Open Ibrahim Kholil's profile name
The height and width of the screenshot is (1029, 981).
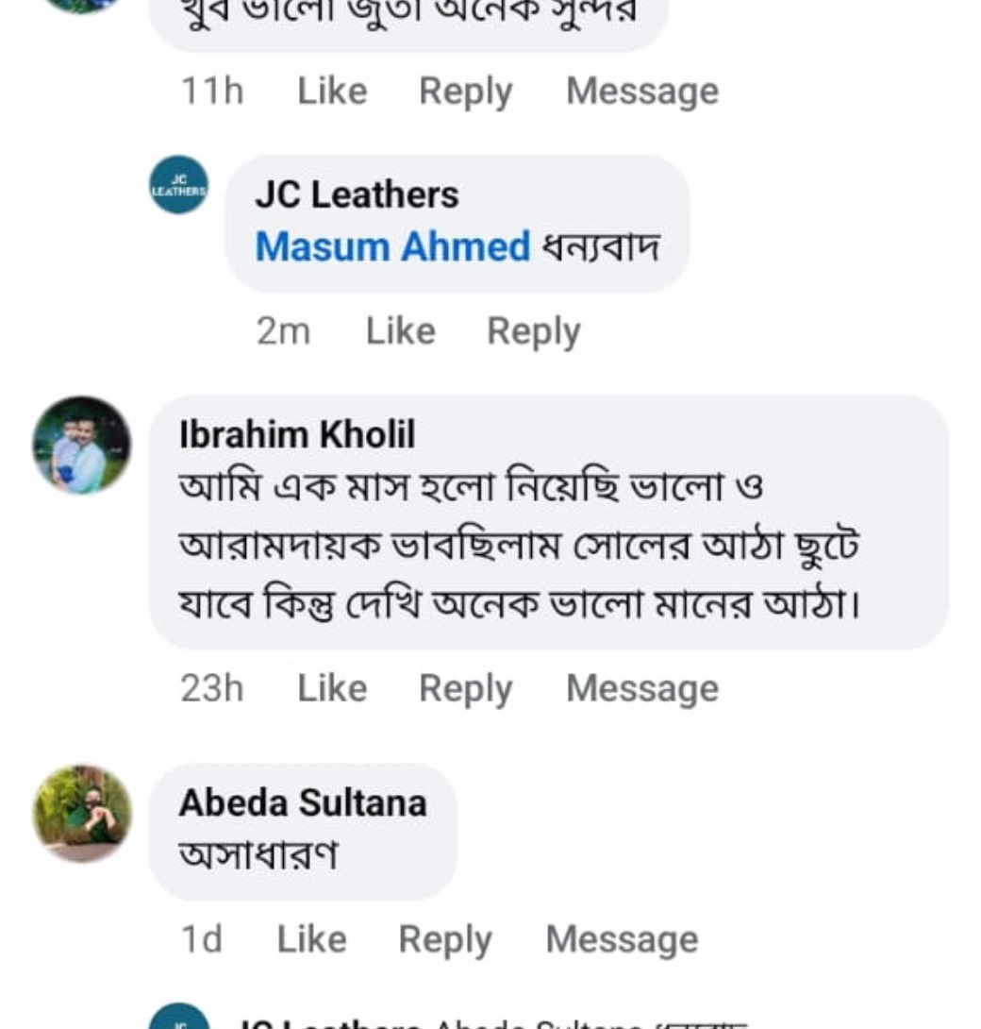pyautogui.click(x=297, y=434)
